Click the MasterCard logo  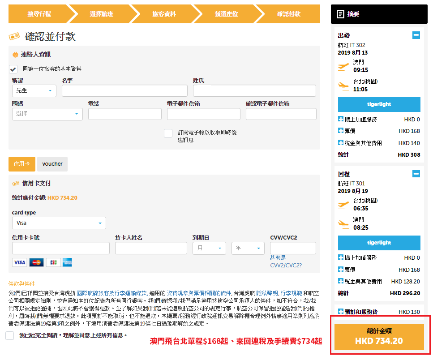pos(36,262)
